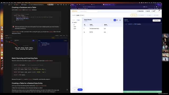This screenshot has width=169, height=95.
Task: Click the bit.io logo
Action: tap(74, 11)
